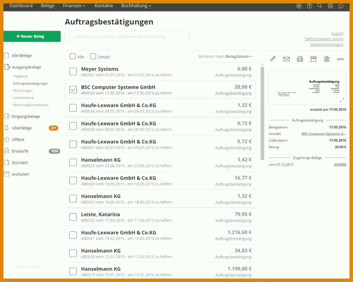Click the Alle Belege document icon
This screenshot has width=353, height=282.
[7, 55]
